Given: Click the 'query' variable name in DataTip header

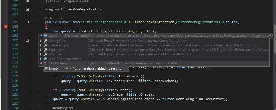Looking at the screenshot, I should pyautogui.click(x=53, y=36).
